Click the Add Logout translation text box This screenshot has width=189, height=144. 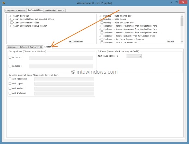(x=64, y=84)
